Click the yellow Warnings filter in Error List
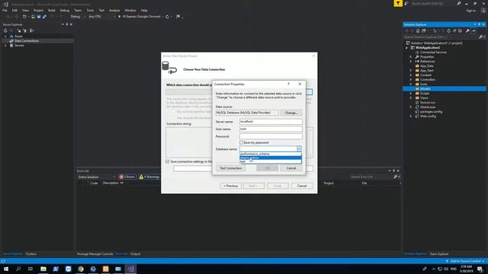The height and width of the screenshot is (274, 488). pos(149,177)
